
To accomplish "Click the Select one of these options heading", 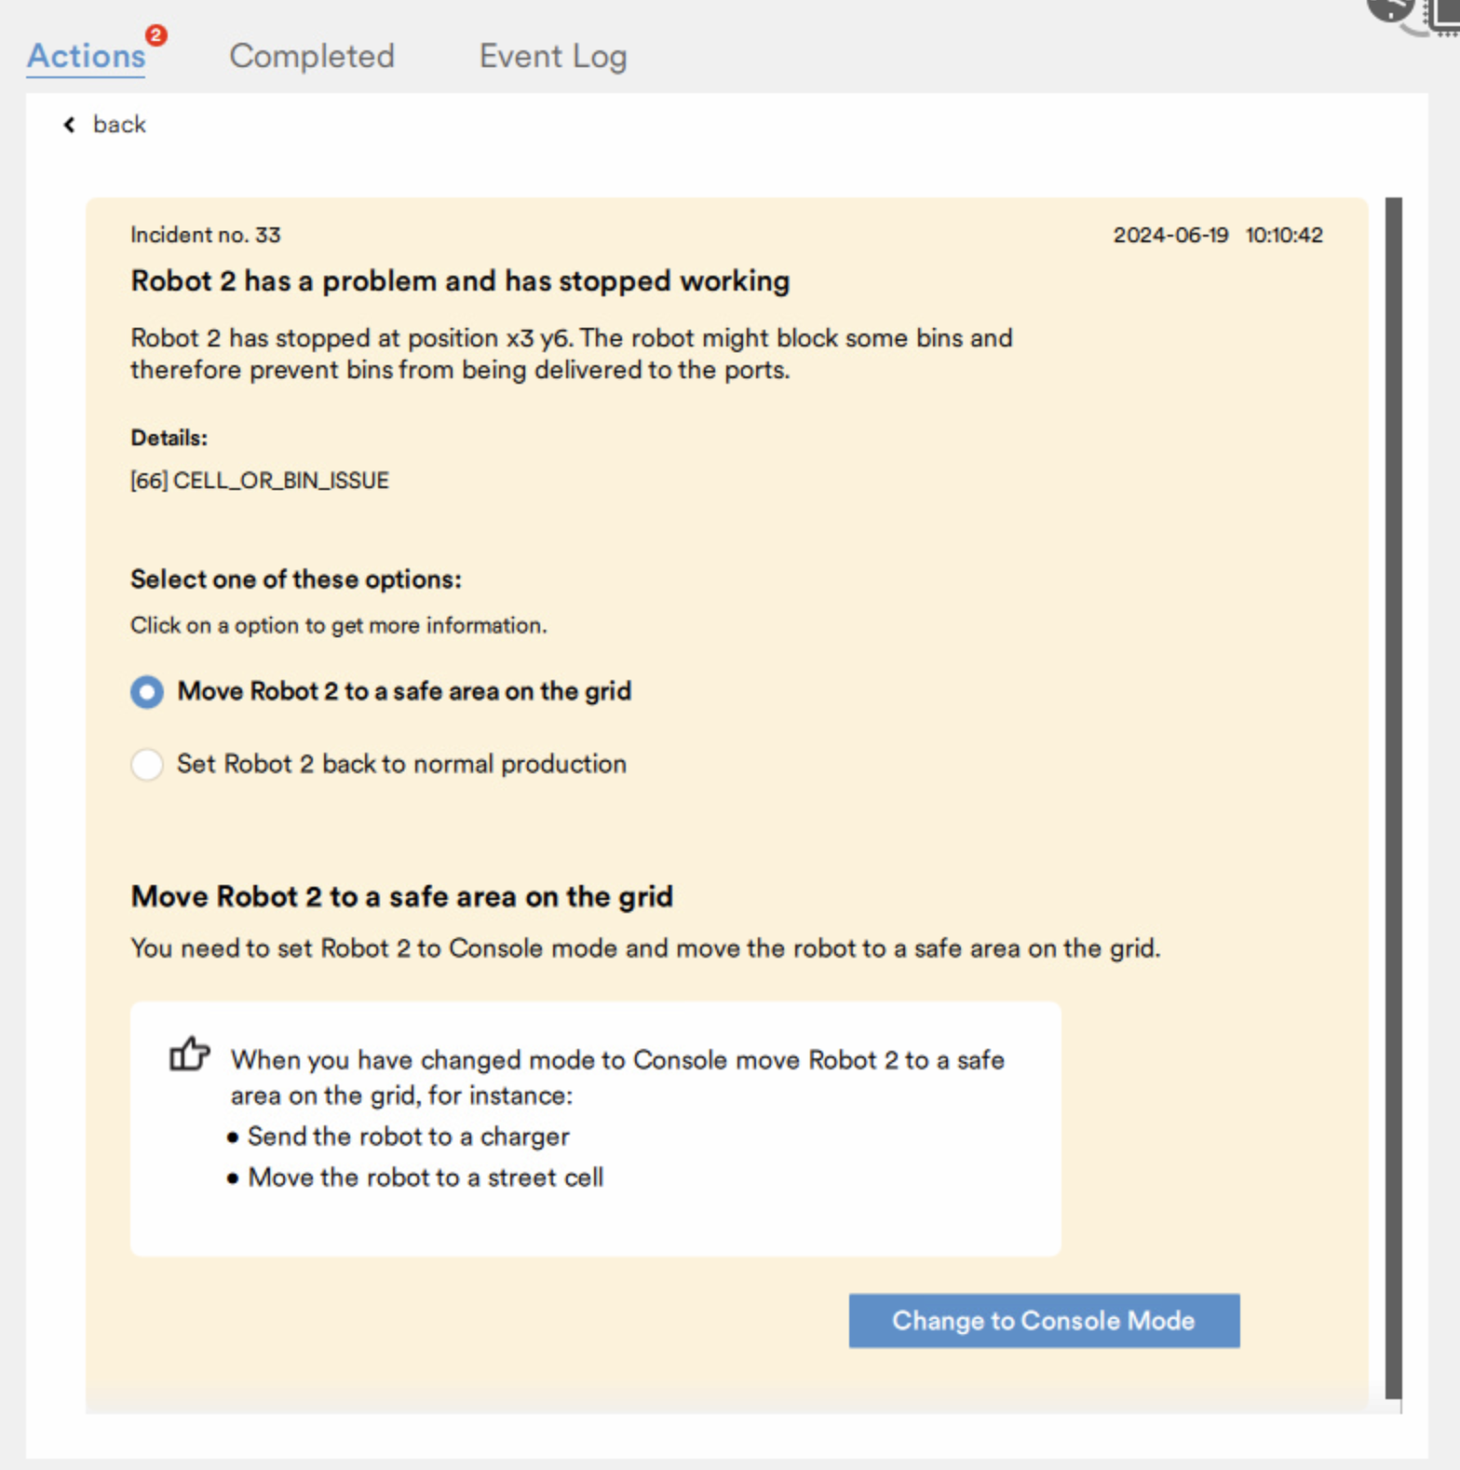I will point(296,579).
